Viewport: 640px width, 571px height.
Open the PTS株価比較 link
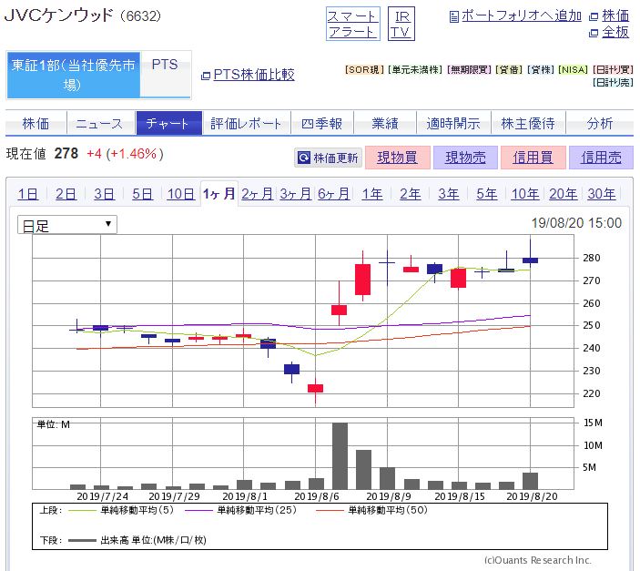(x=254, y=75)
